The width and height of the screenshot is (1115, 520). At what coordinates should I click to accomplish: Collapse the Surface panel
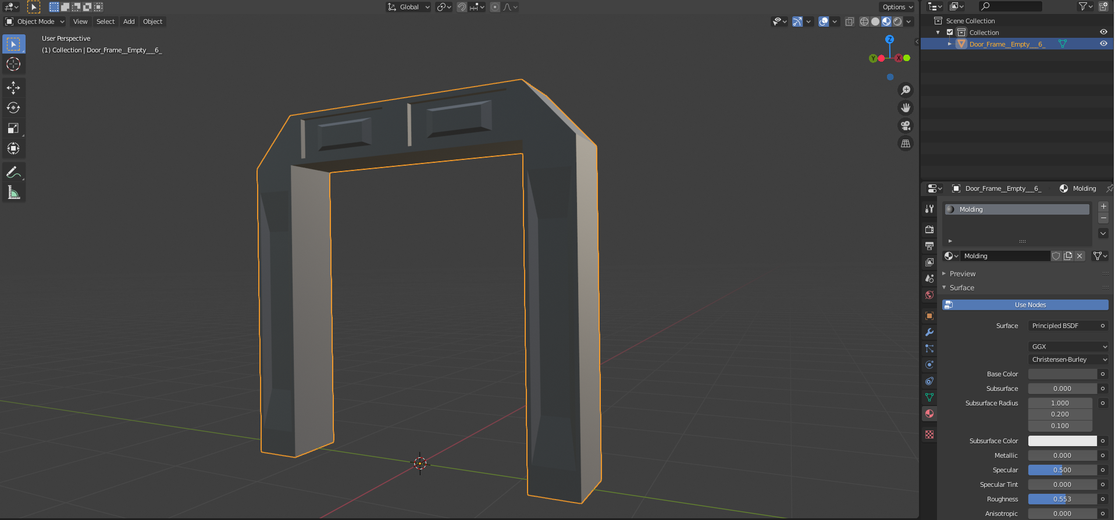click(961, 288)
